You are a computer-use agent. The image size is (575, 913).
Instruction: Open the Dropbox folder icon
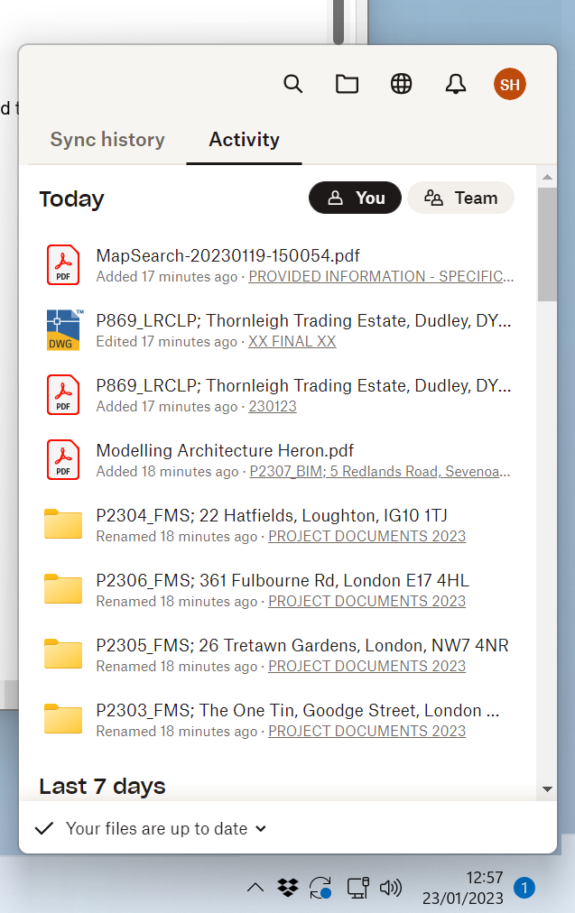347,84
